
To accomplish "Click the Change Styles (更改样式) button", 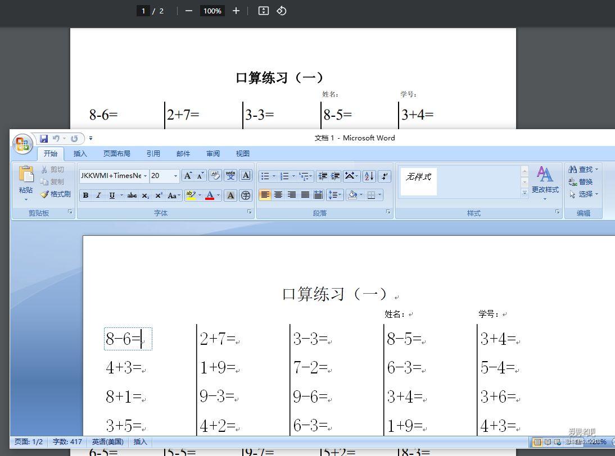I will tap(545, 181).
